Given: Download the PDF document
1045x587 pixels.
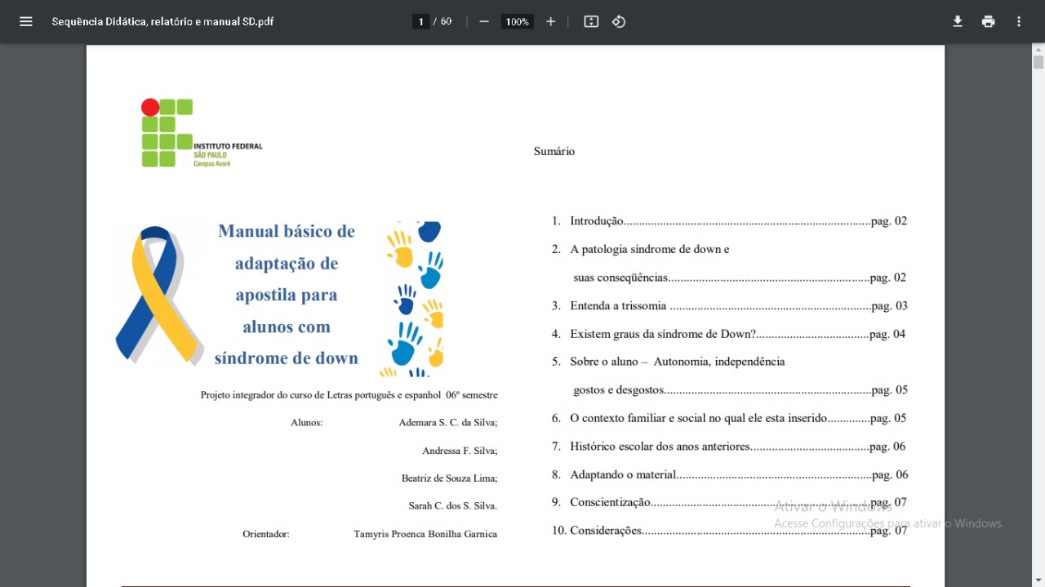Looking at the screenshot, I should point(957,21).
